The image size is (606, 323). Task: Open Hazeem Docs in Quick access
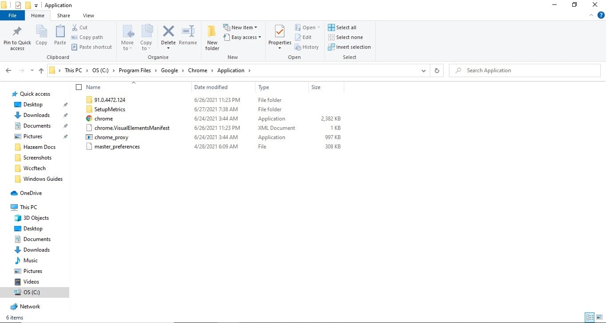[39, 147]
